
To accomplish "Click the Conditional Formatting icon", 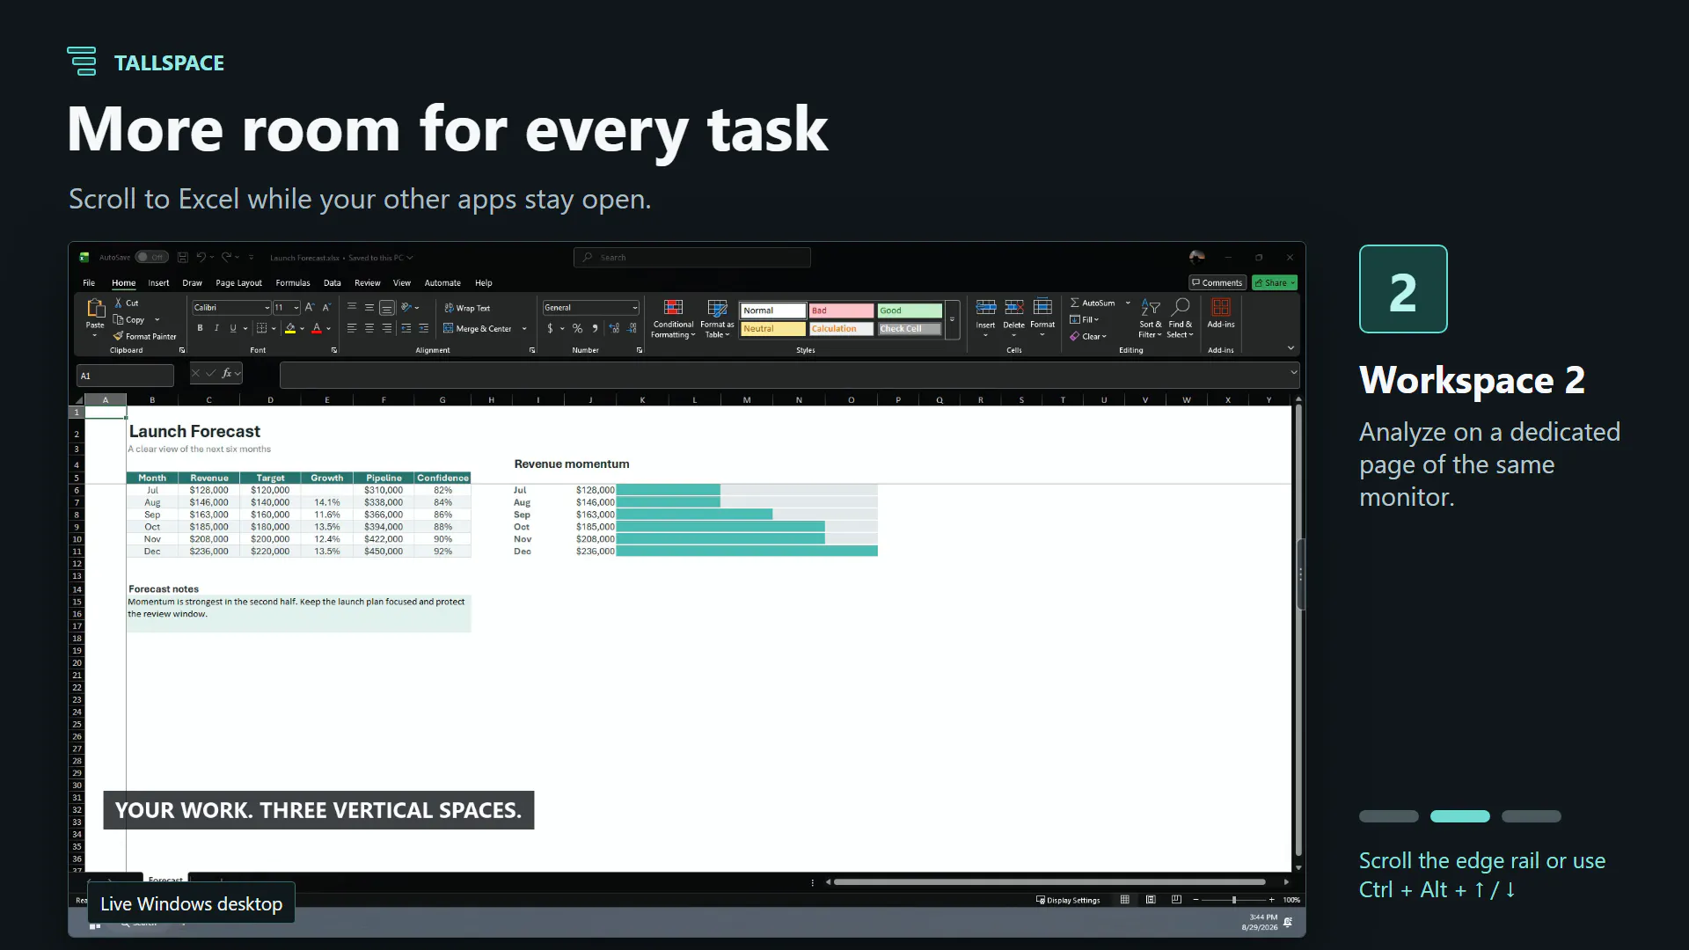I will (x=673, y=308).
